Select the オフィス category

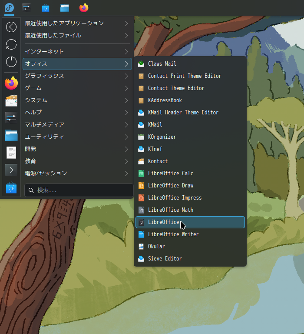(77, 64)
